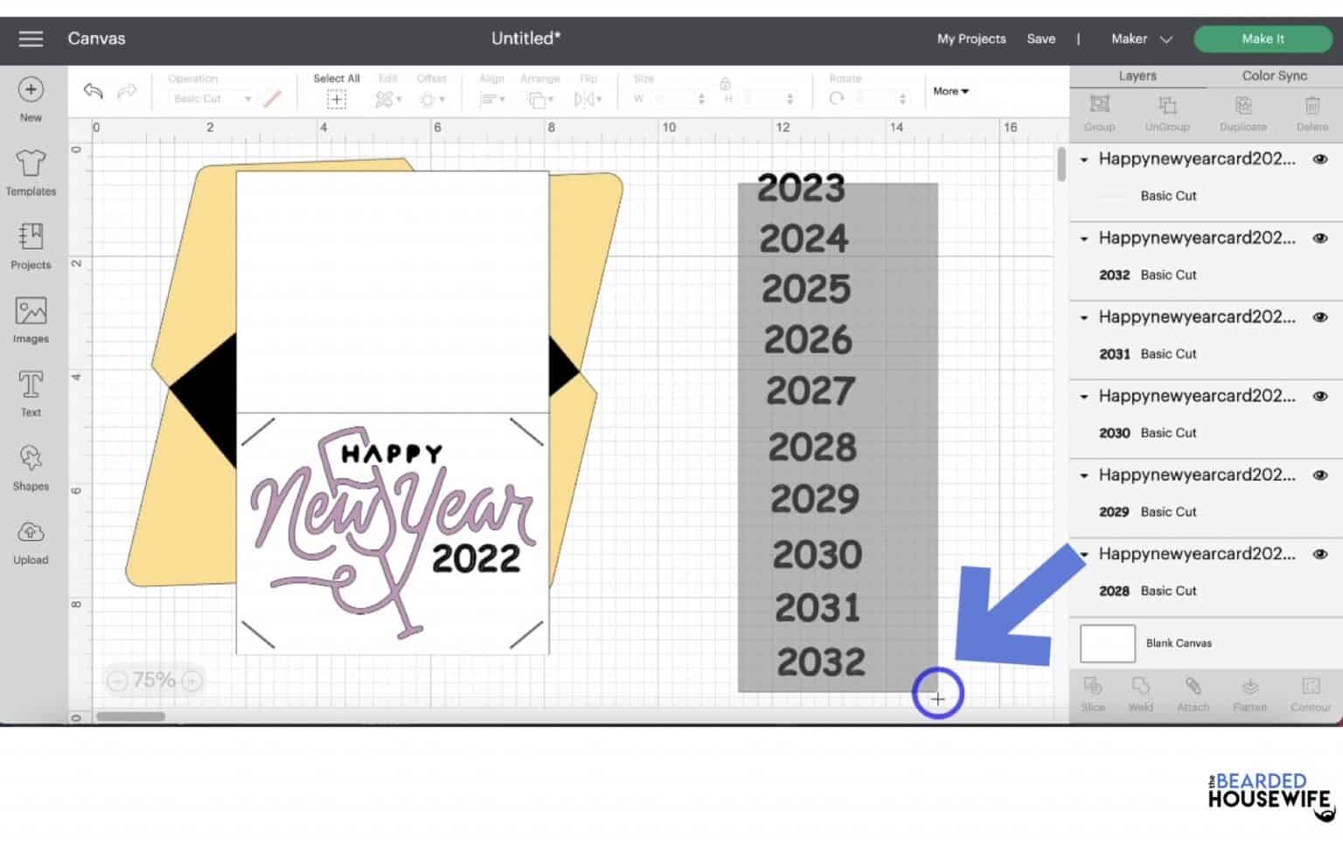
Task: Click the zoom in plus control
Action: click(191, 680)
